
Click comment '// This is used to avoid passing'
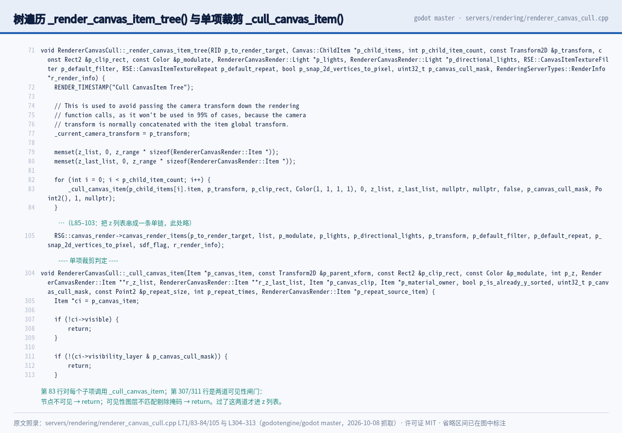click(x=177, y=106)
